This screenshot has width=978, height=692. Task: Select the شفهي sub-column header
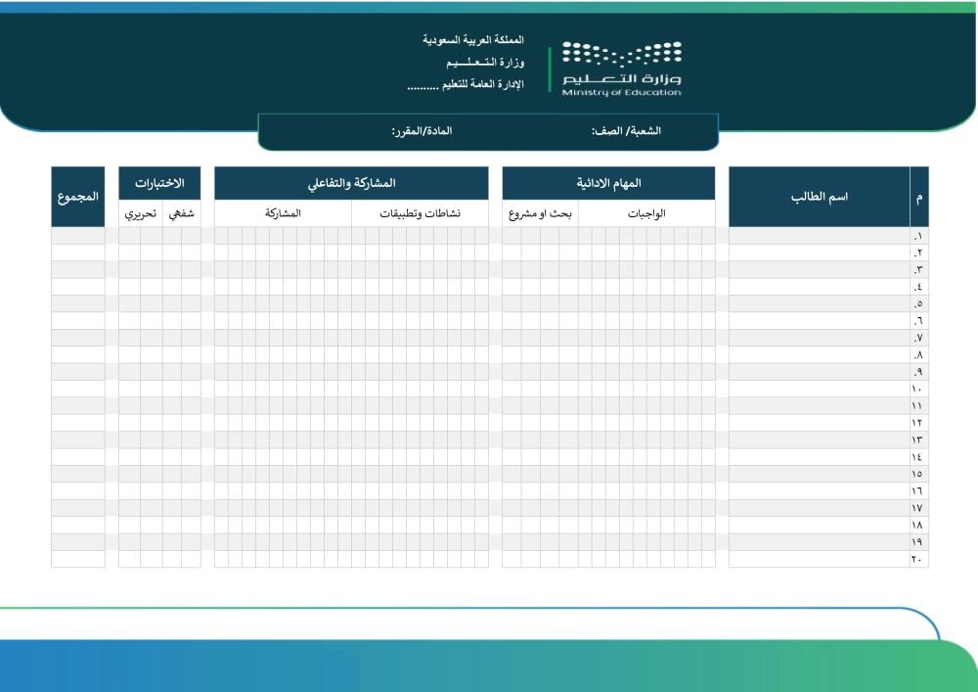182,213
